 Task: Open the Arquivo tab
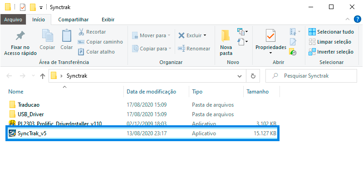point(13,20)
